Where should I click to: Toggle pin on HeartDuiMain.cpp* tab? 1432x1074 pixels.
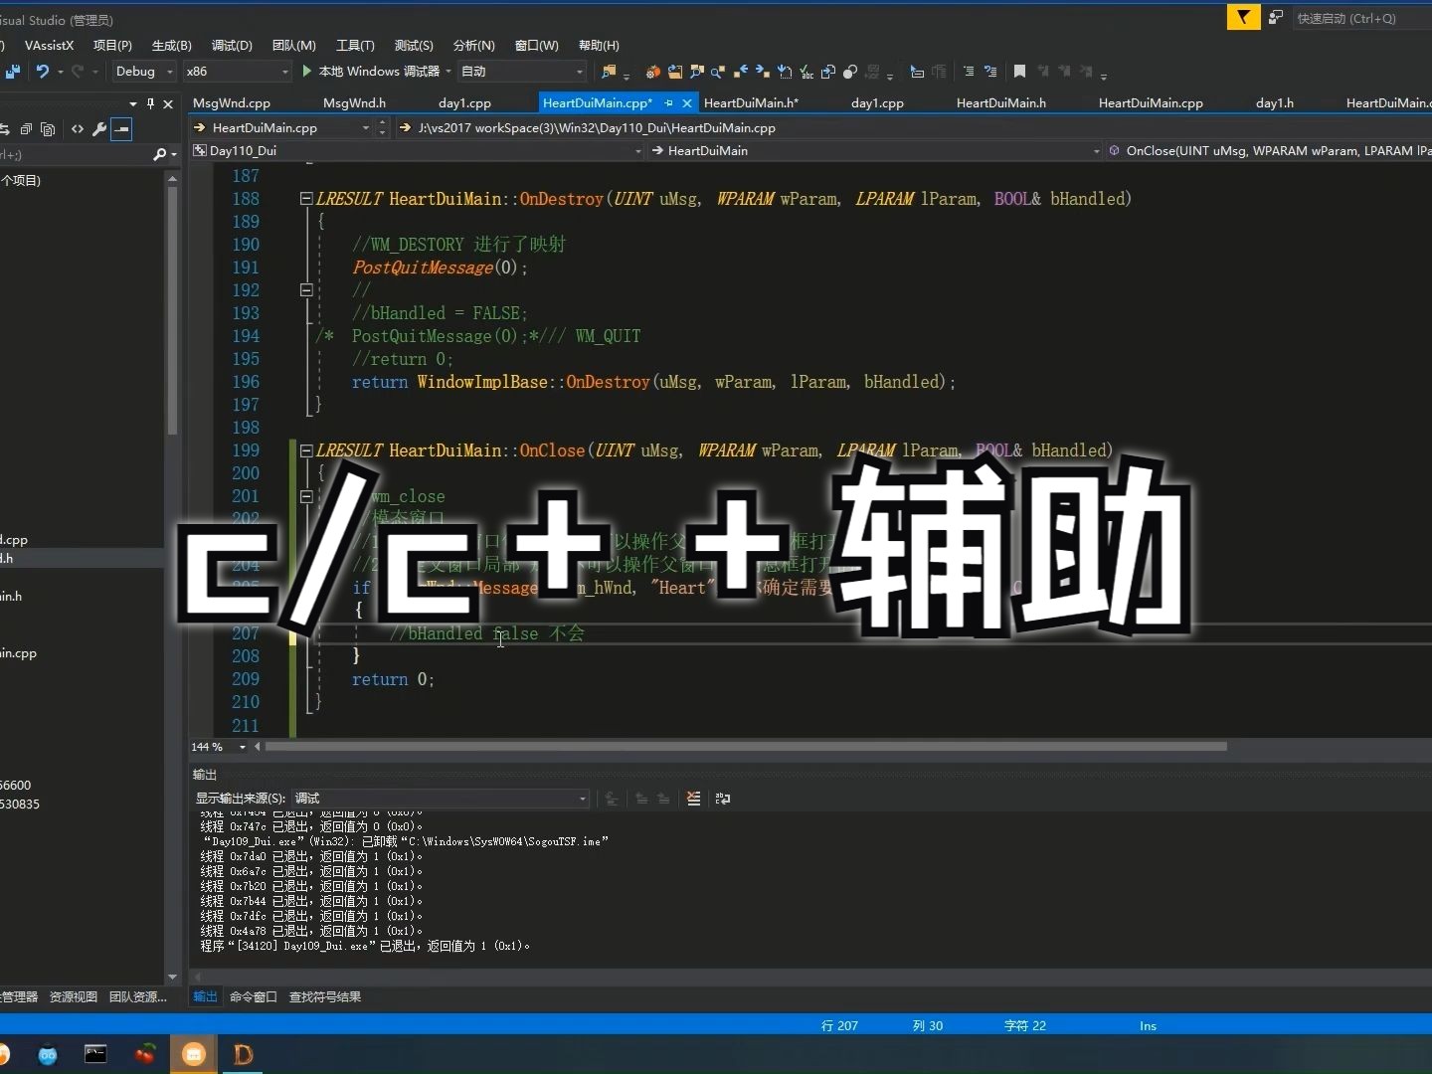(668, 103)
